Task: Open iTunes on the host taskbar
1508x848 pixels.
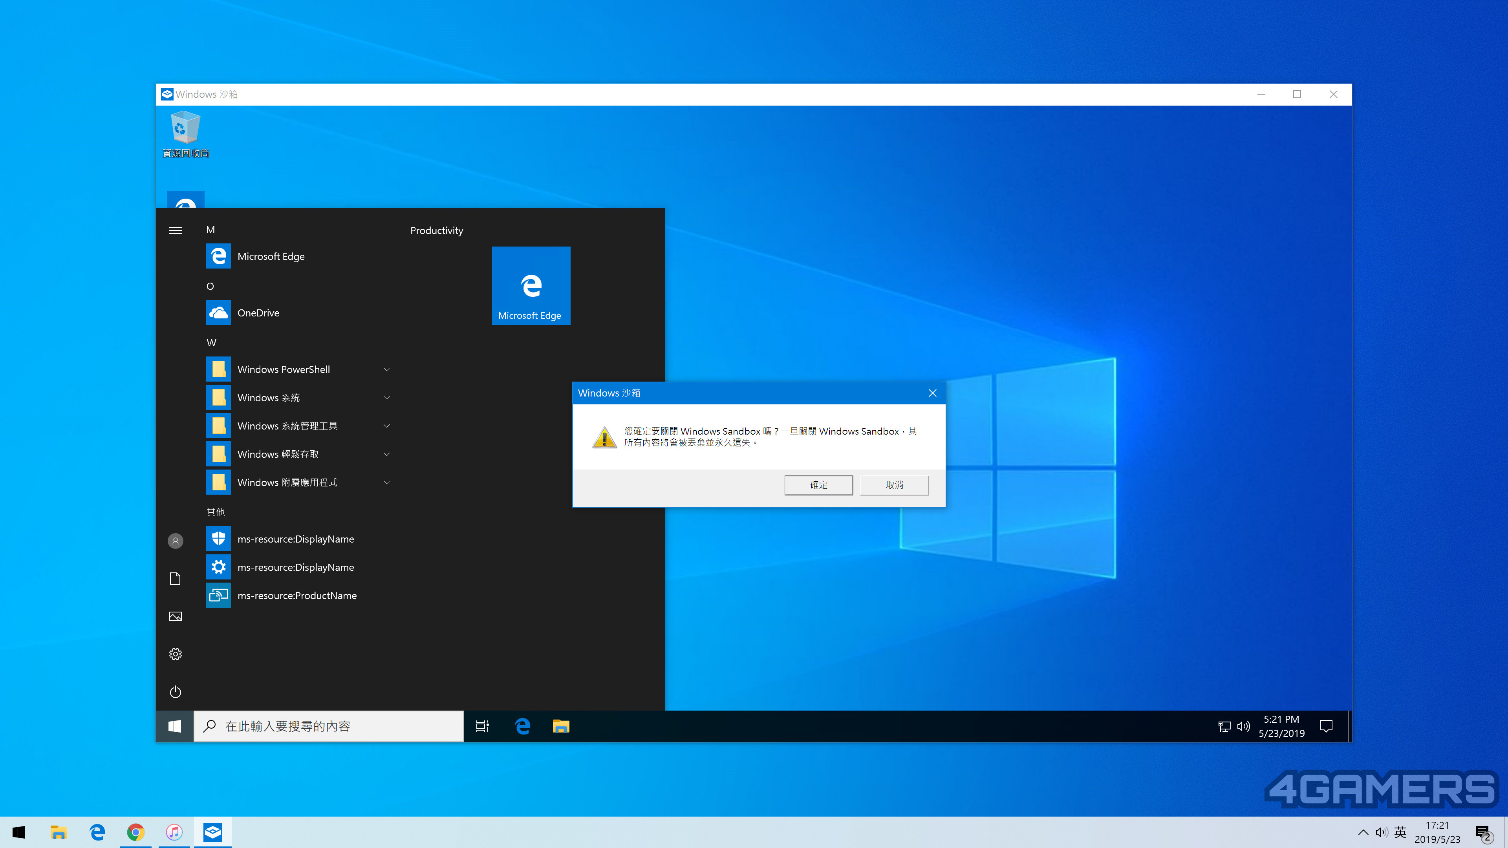Action: tap(174, 832)
